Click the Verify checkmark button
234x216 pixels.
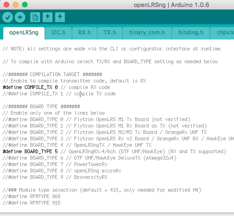(7, 17)
